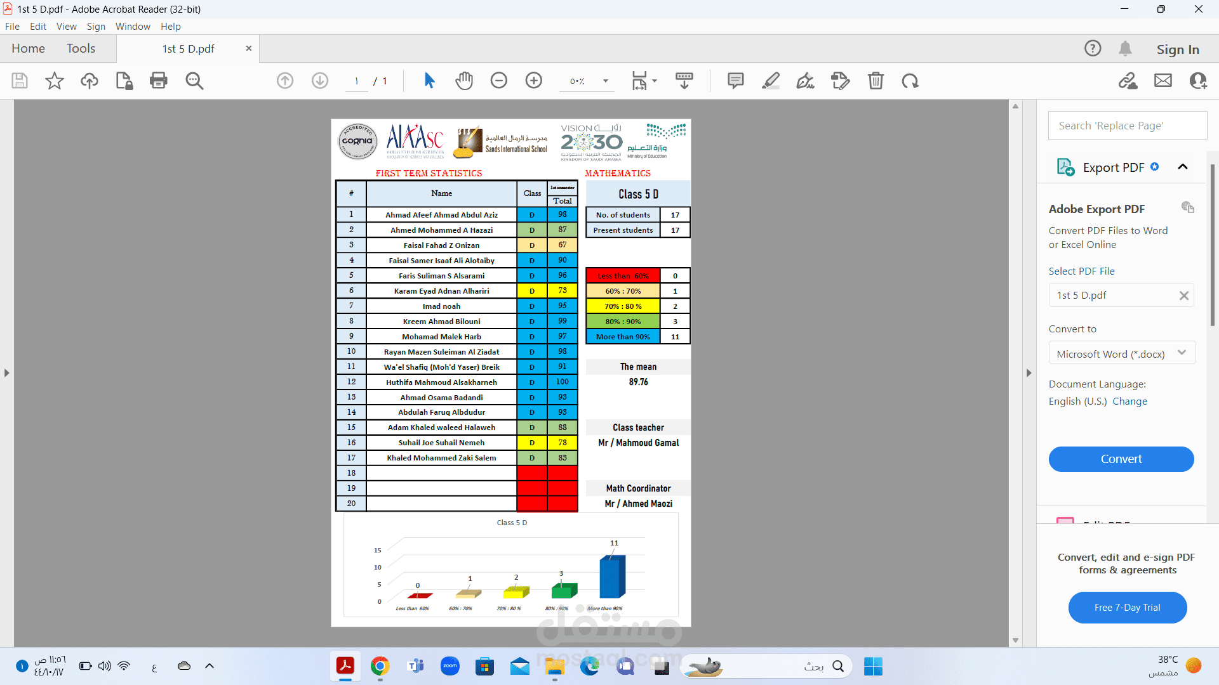This screenshot has height=685, width=1219.
Task: Open Google Chrome from the taskbar
Action: [380, 666]
